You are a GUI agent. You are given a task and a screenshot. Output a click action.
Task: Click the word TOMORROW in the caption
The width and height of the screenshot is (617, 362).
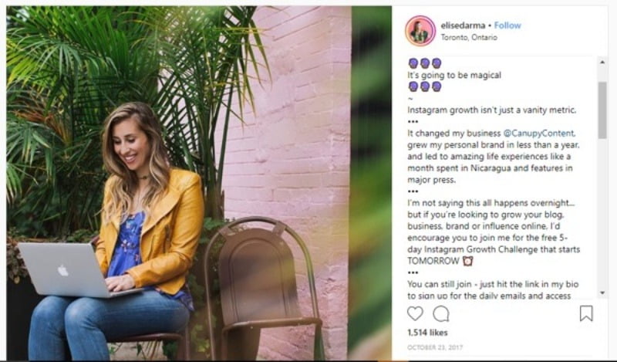tap(434, 261)
